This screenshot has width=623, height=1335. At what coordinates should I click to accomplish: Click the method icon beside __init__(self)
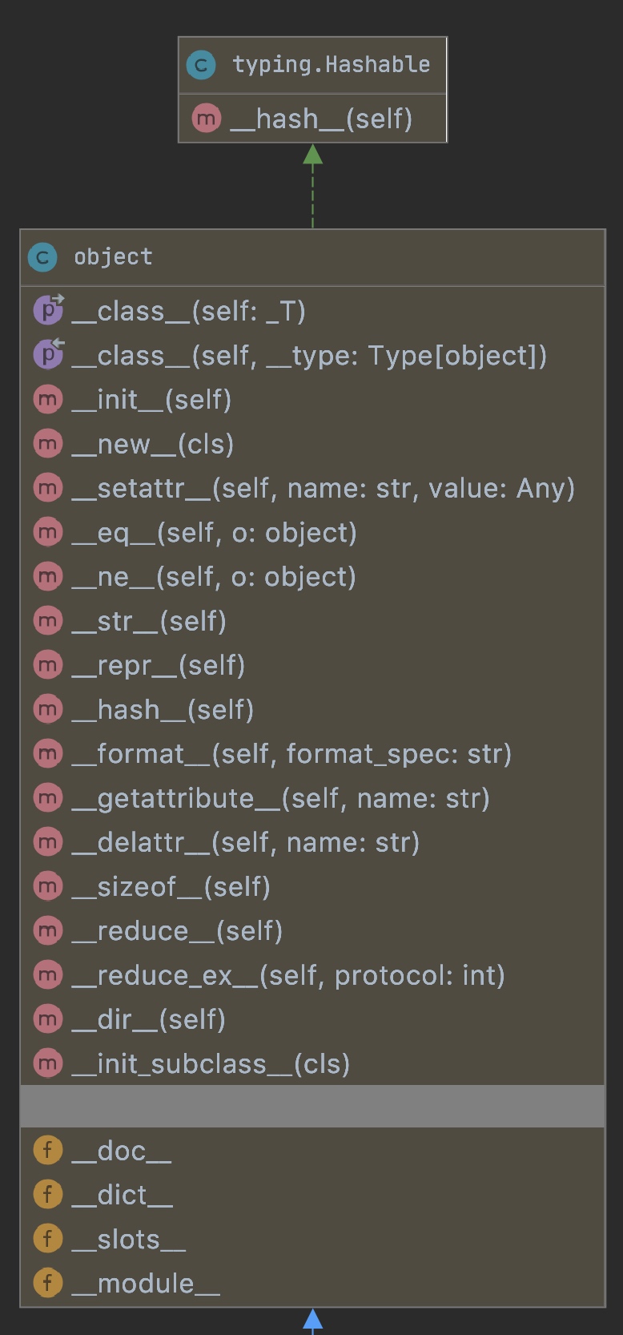48,399
